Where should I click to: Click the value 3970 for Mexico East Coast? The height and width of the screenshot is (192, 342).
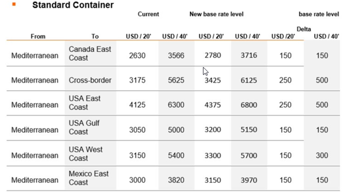[x=249, y=180]
